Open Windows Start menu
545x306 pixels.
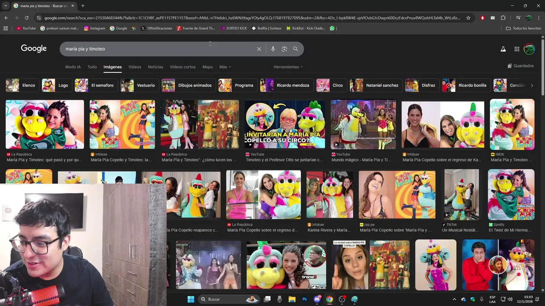191,299
